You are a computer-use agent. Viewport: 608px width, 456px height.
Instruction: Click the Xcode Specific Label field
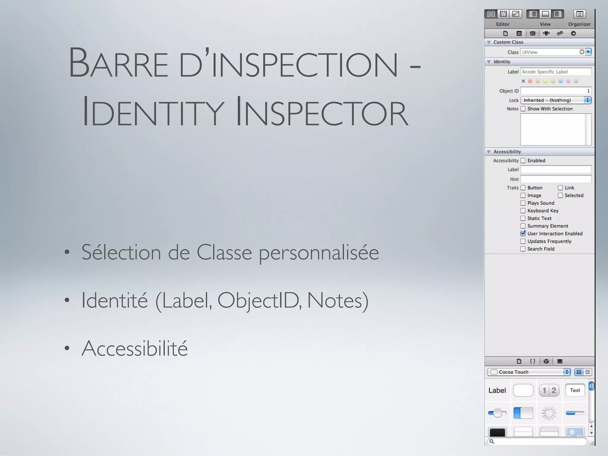(x=556, y=72)
